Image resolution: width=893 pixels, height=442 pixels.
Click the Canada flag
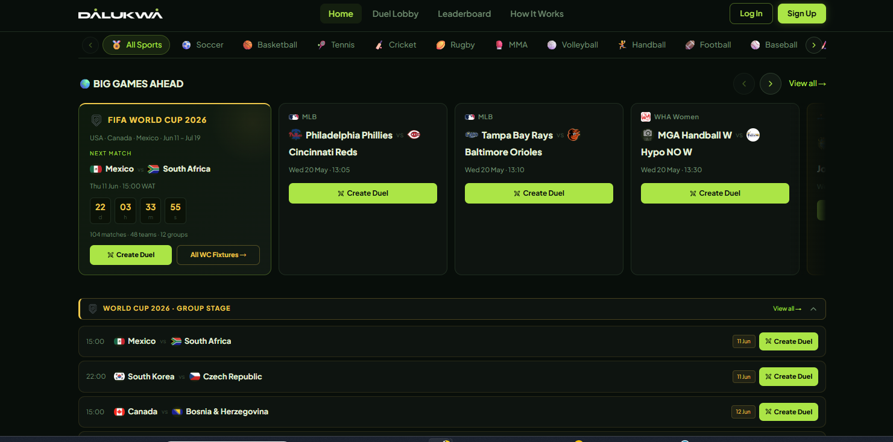119,412
